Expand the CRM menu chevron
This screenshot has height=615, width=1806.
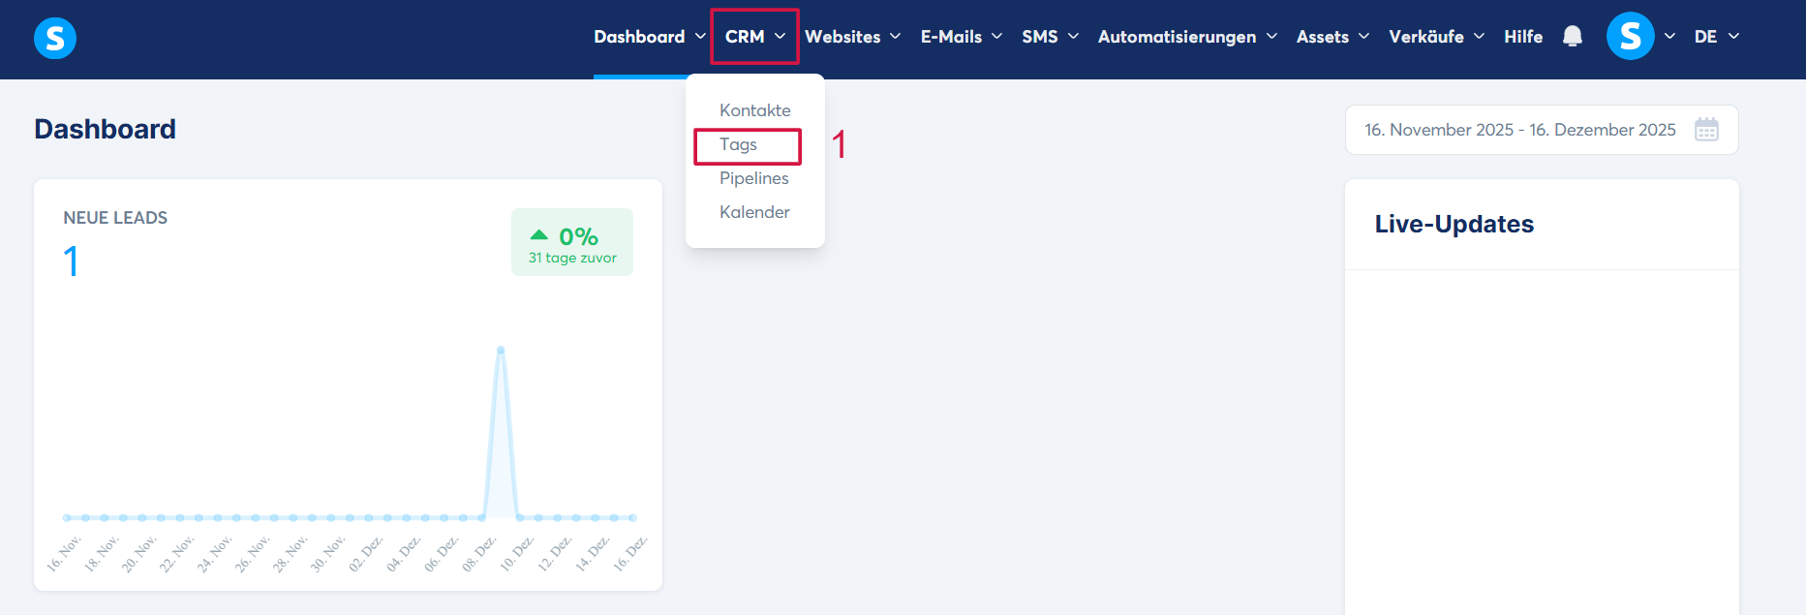(780, 37)
